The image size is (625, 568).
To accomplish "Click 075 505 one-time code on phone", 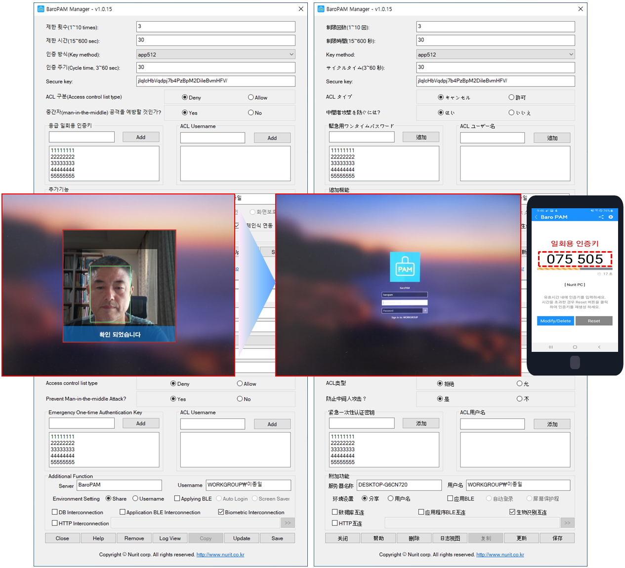I will tap(575, 259).
